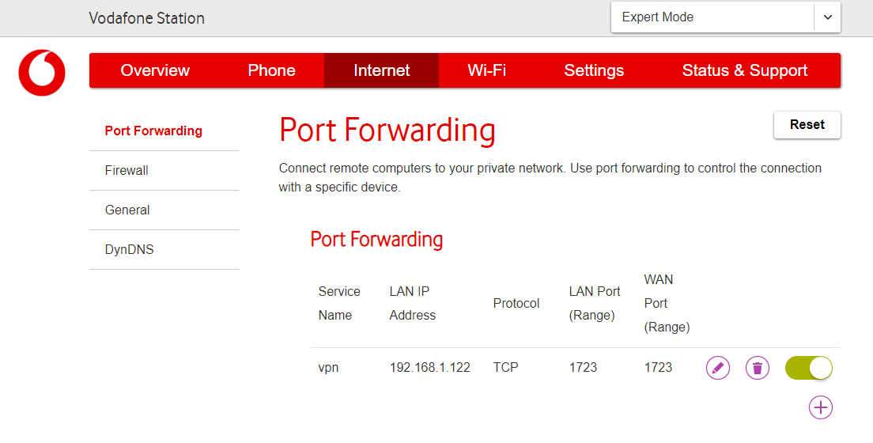This screenshot has height=443, width=873.
Task: Click the Vodafone logo icon
Action: (42, 73)
